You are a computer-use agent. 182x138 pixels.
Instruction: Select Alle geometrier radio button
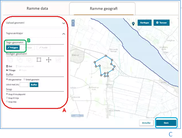pyautogui.click(x=7, y=79)
